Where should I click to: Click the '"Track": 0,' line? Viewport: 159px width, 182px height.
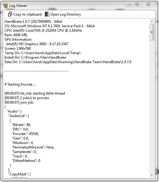click(20, 156)
